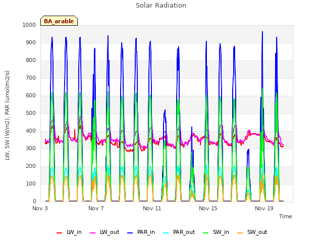This screenshot has width=323, height=242.
Task: Click the Time axis title
Action: tap(286, 216)
